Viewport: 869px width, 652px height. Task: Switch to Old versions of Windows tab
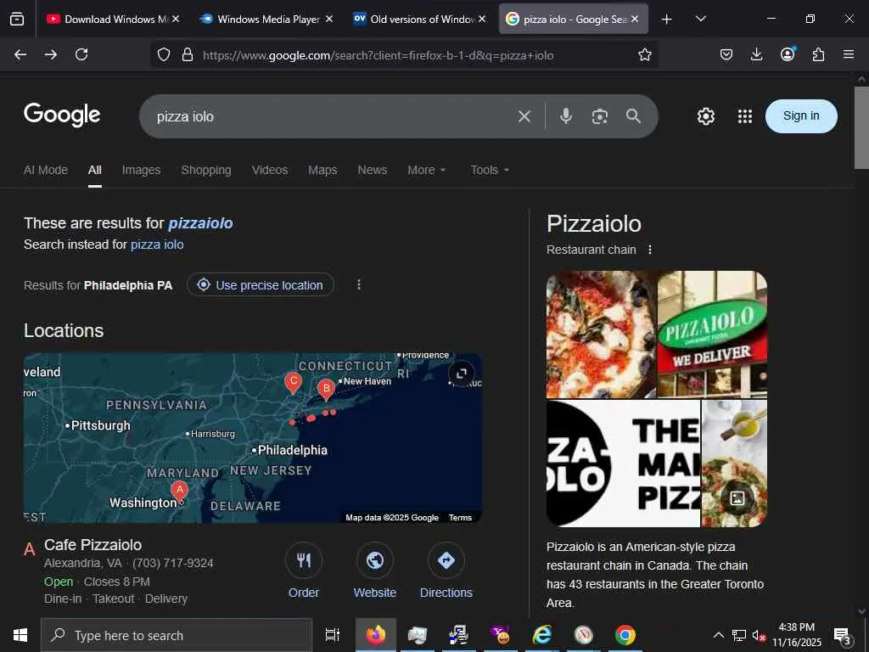pyautogui.click(x=419, y=19)
